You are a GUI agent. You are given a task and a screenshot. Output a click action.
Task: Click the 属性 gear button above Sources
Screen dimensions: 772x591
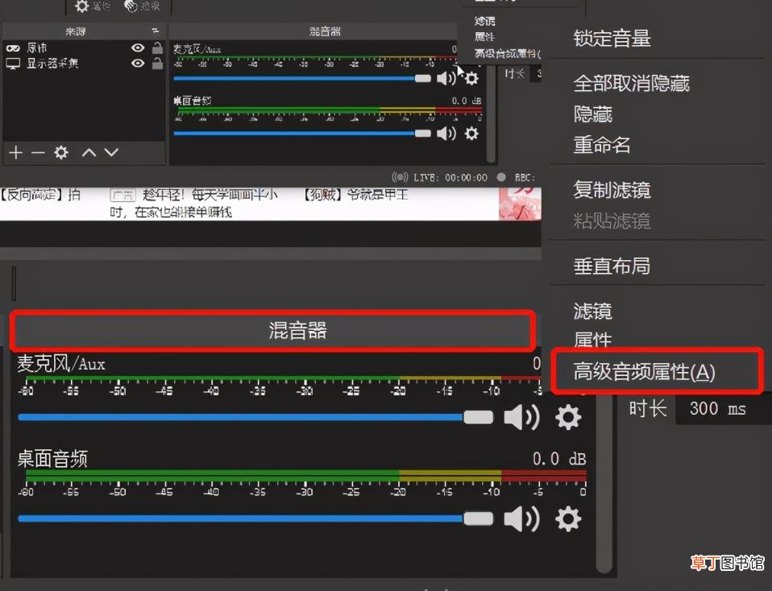click(92, 6)
